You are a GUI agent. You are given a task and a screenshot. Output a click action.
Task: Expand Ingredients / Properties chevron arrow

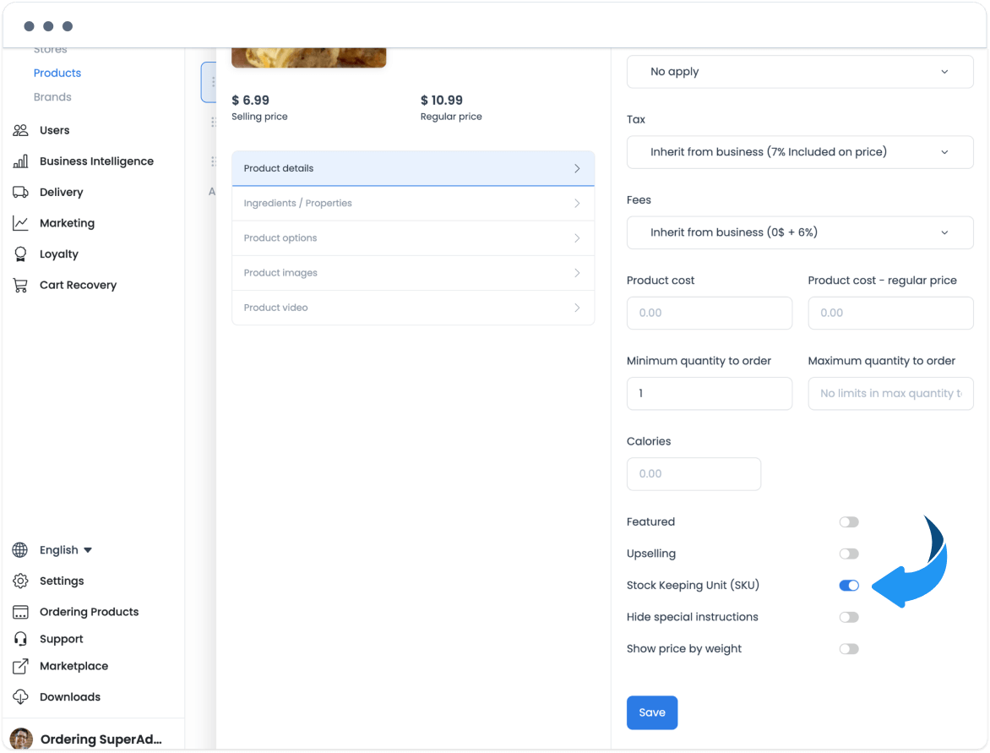(577, 204)
